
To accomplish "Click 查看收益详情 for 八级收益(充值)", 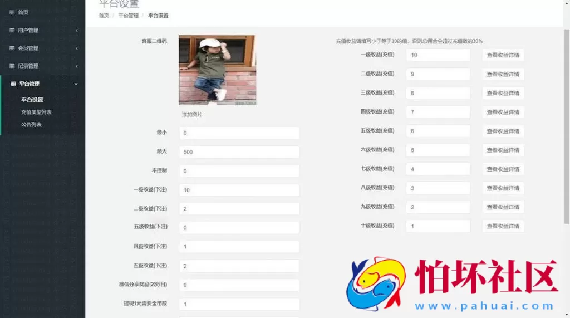I will [503, 188].
